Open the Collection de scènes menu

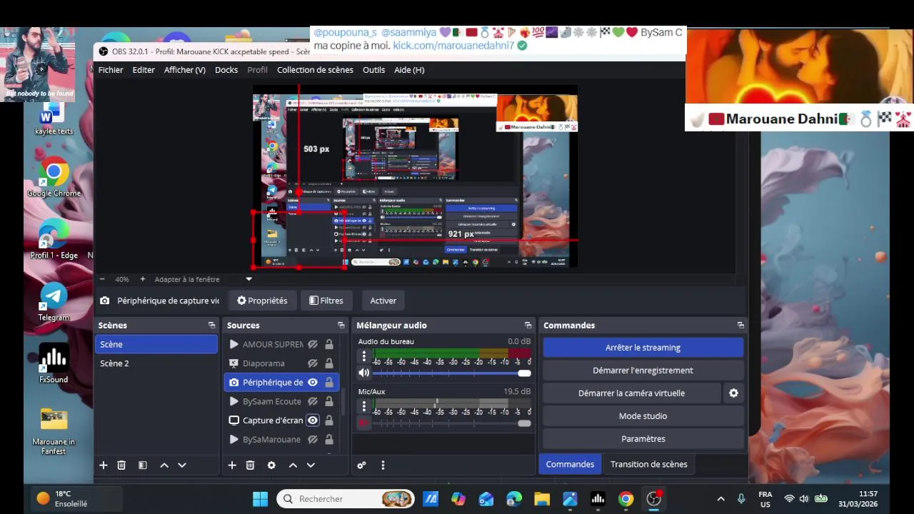[315, 70]
